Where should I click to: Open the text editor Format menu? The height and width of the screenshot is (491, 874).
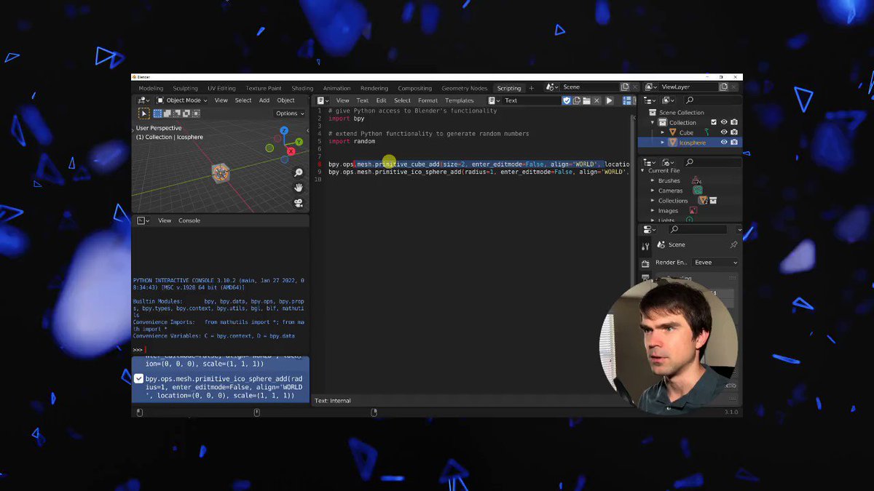(x=428, y=100)
